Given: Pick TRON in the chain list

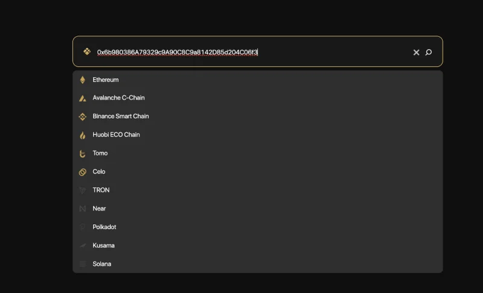Looking at the screenshot, I should click(x=258, y=190).
